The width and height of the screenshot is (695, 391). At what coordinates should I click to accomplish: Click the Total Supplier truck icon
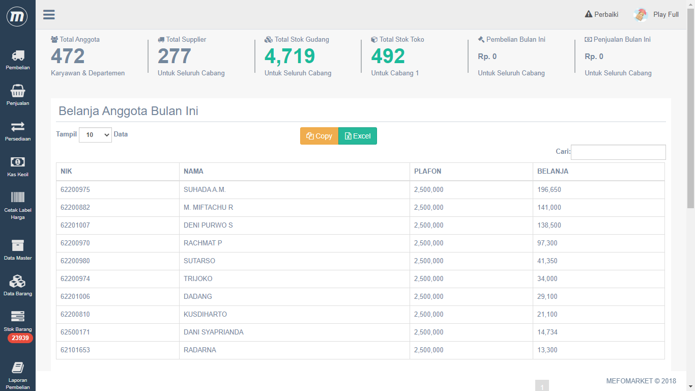pyautogui.click(x=161, y=39)
